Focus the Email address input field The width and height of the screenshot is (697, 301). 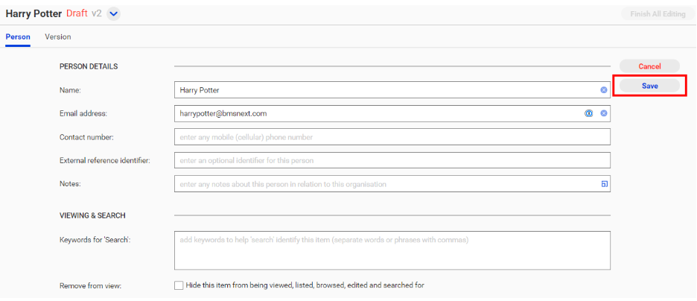click(x=392, y=113)
